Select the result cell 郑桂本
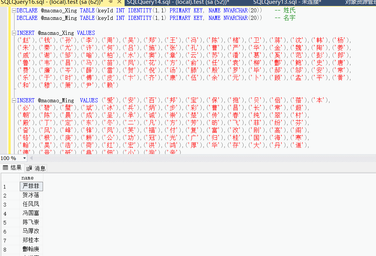The width and height of the screenshot is (376, 256). click(31, 240)
